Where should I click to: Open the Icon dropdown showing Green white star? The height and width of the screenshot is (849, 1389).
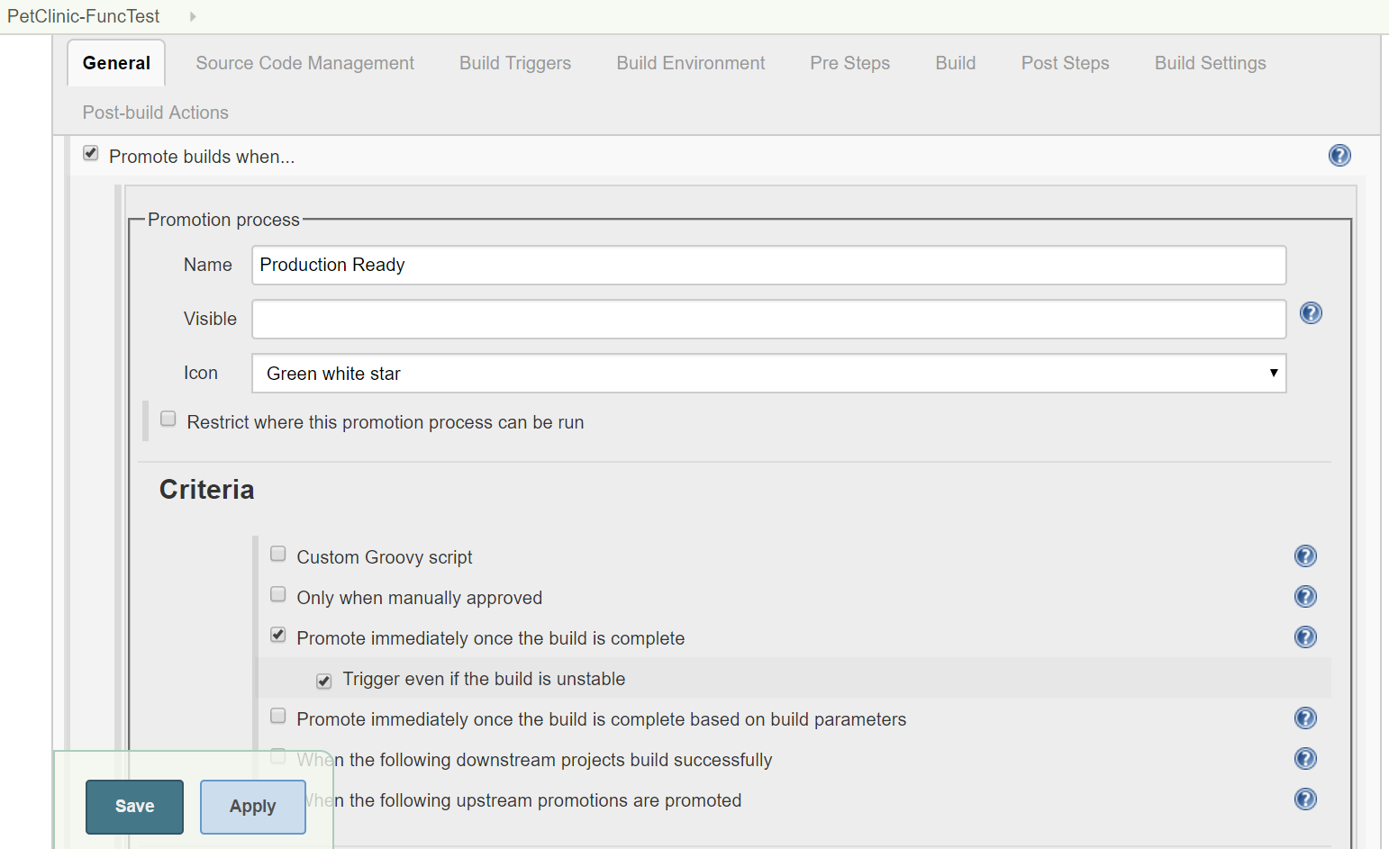769,374
